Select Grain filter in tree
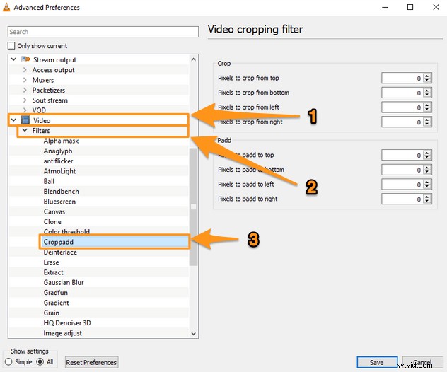The height and width of the screenshot is (372, 447). 52,313
